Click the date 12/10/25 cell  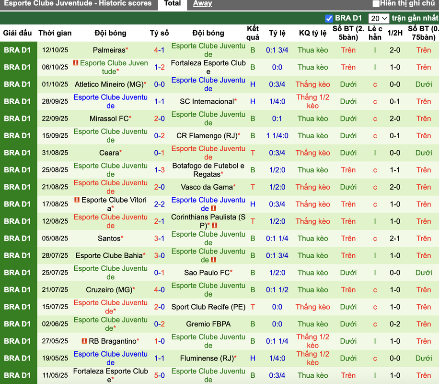(x=55, y=50)
